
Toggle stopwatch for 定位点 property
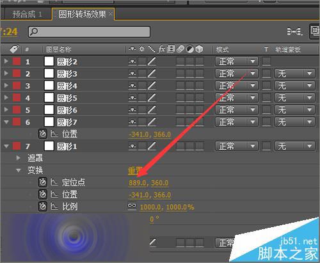43,182
